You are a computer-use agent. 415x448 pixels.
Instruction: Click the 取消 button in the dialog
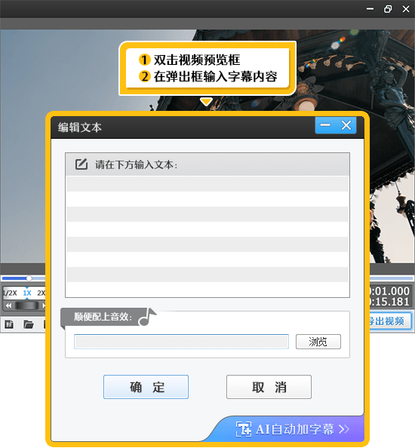point(269,387)
